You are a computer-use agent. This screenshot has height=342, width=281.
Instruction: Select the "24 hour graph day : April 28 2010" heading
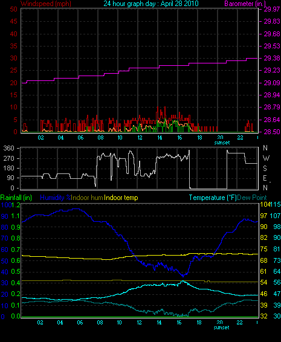tap(151, 4)
